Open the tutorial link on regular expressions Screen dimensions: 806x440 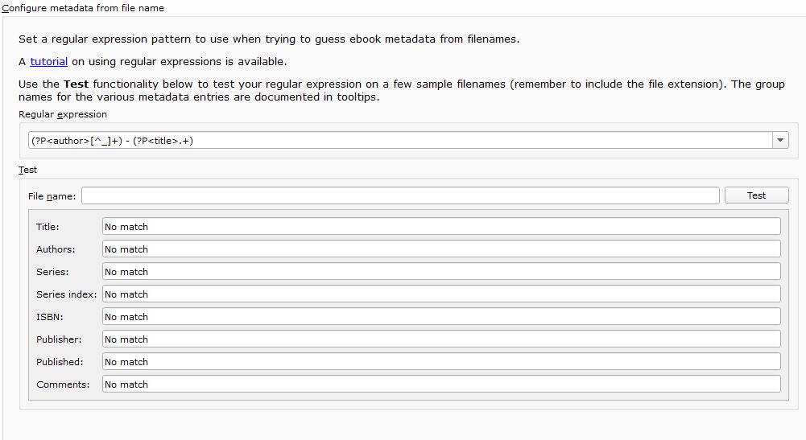coord(49,61)
